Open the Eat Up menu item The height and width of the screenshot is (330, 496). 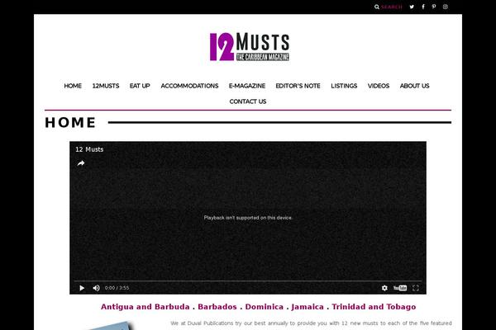coord(140,86)
